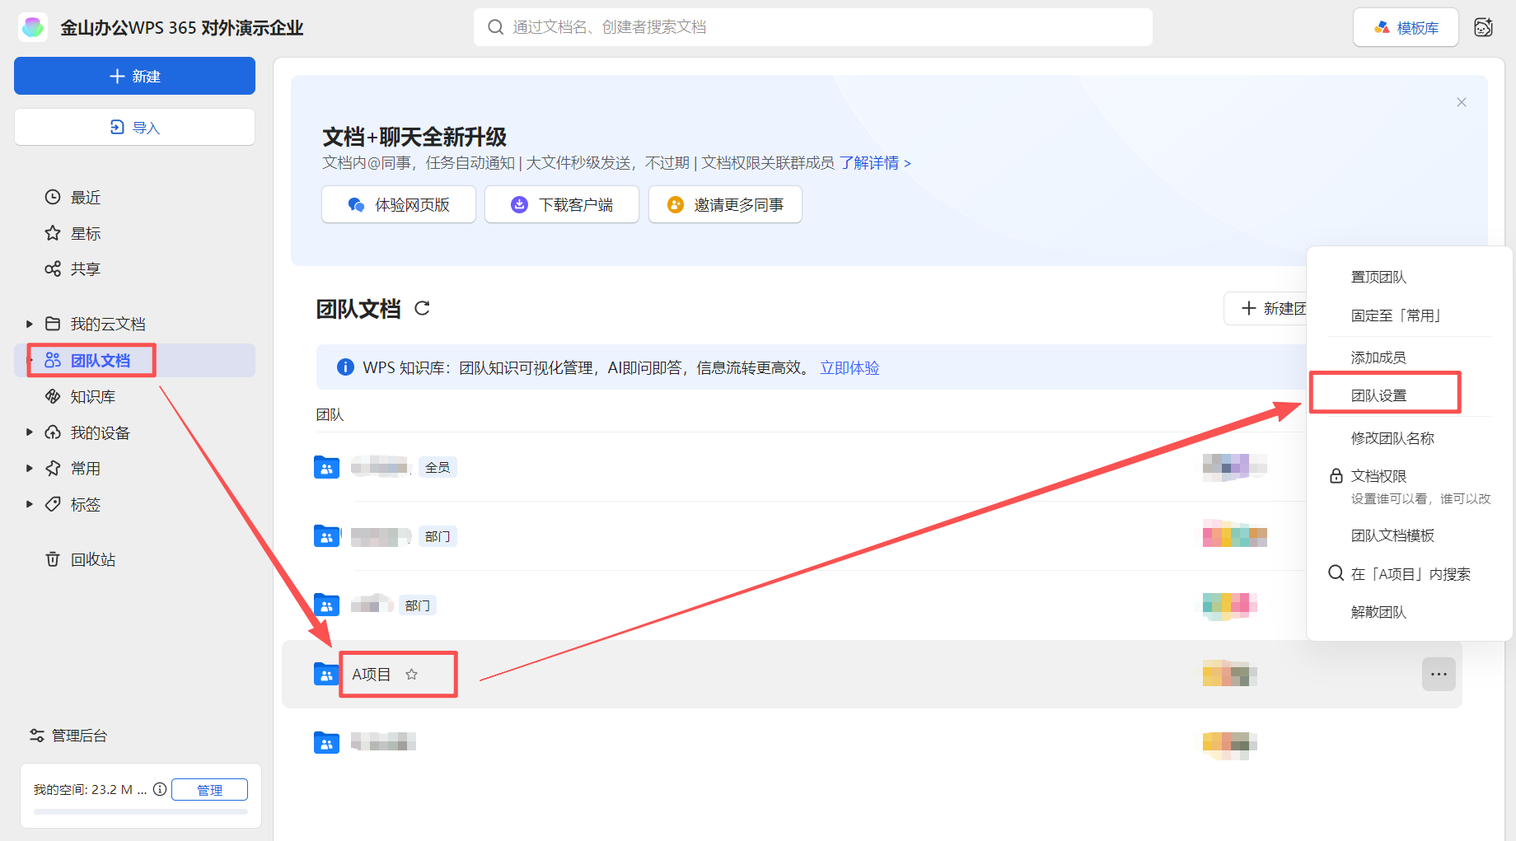Open the team folder tagged 全员
Screen dimensions: 1516x841
(327, 467)
